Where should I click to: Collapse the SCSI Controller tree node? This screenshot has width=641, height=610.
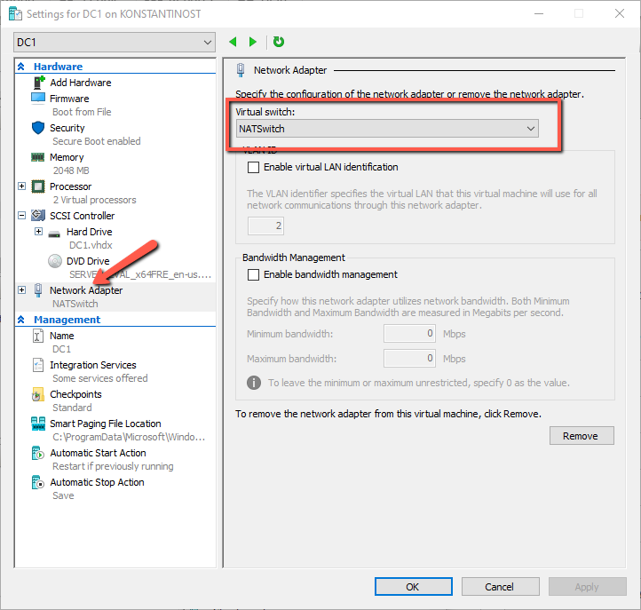[22, 216]
